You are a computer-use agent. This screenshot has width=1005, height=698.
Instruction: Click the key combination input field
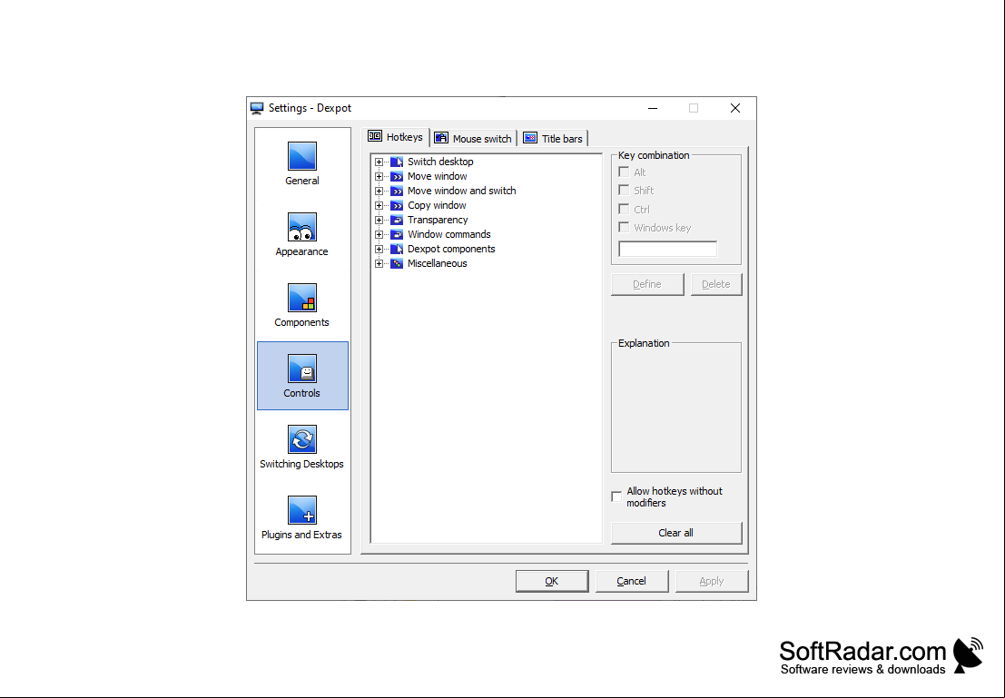click(667, 250)
